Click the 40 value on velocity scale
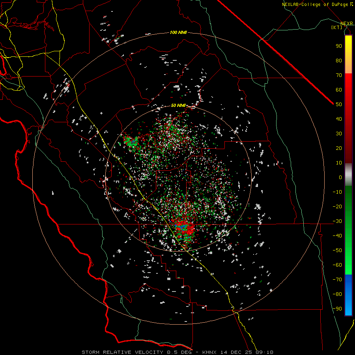The width and height of the screenshot is (355, 355). pyautogui.click(x=339, y=119)
